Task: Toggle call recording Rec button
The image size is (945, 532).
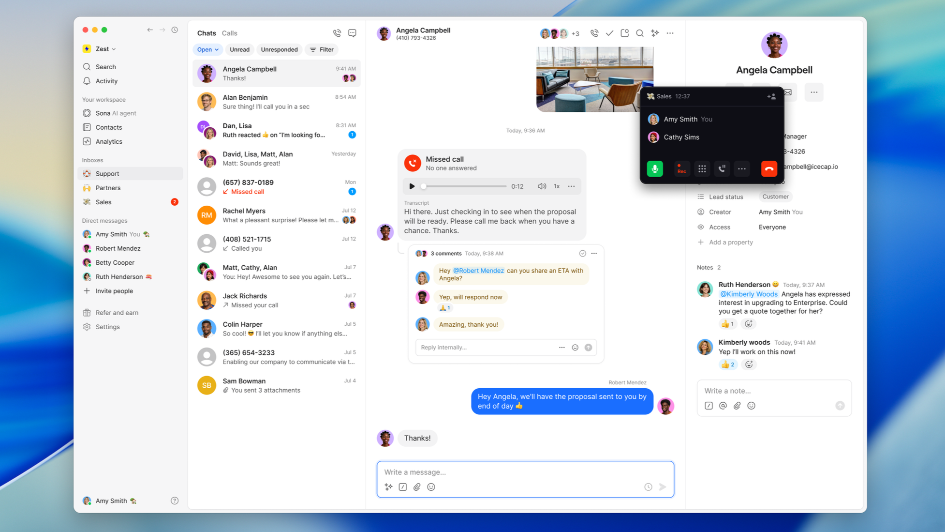Action: click(x=681, y=169)
